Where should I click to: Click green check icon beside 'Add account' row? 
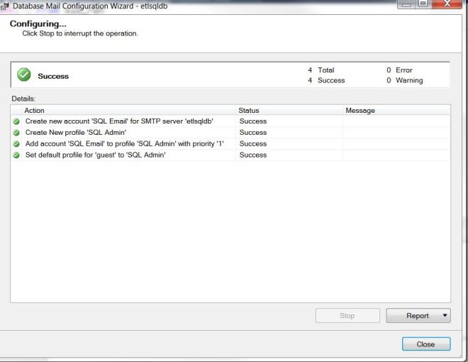(x=16, y=144)
